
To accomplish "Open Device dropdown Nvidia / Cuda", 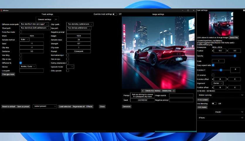I will coord(28,67).
